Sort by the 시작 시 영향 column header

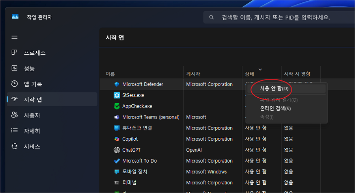pos(297,74)
